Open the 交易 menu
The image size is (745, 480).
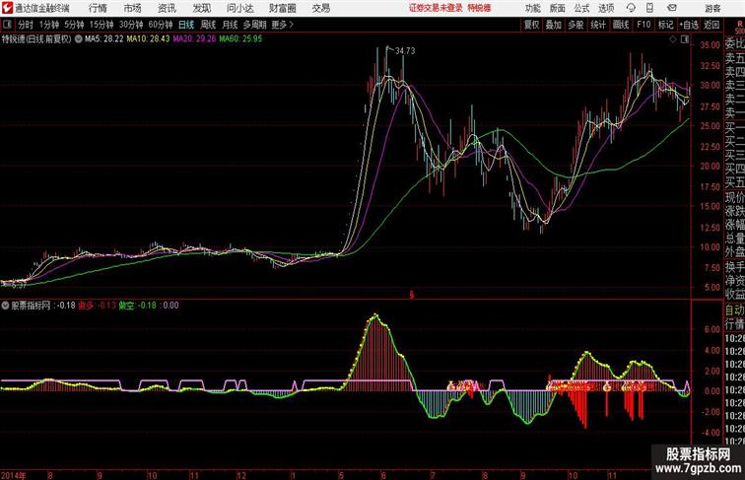(321, 8)
